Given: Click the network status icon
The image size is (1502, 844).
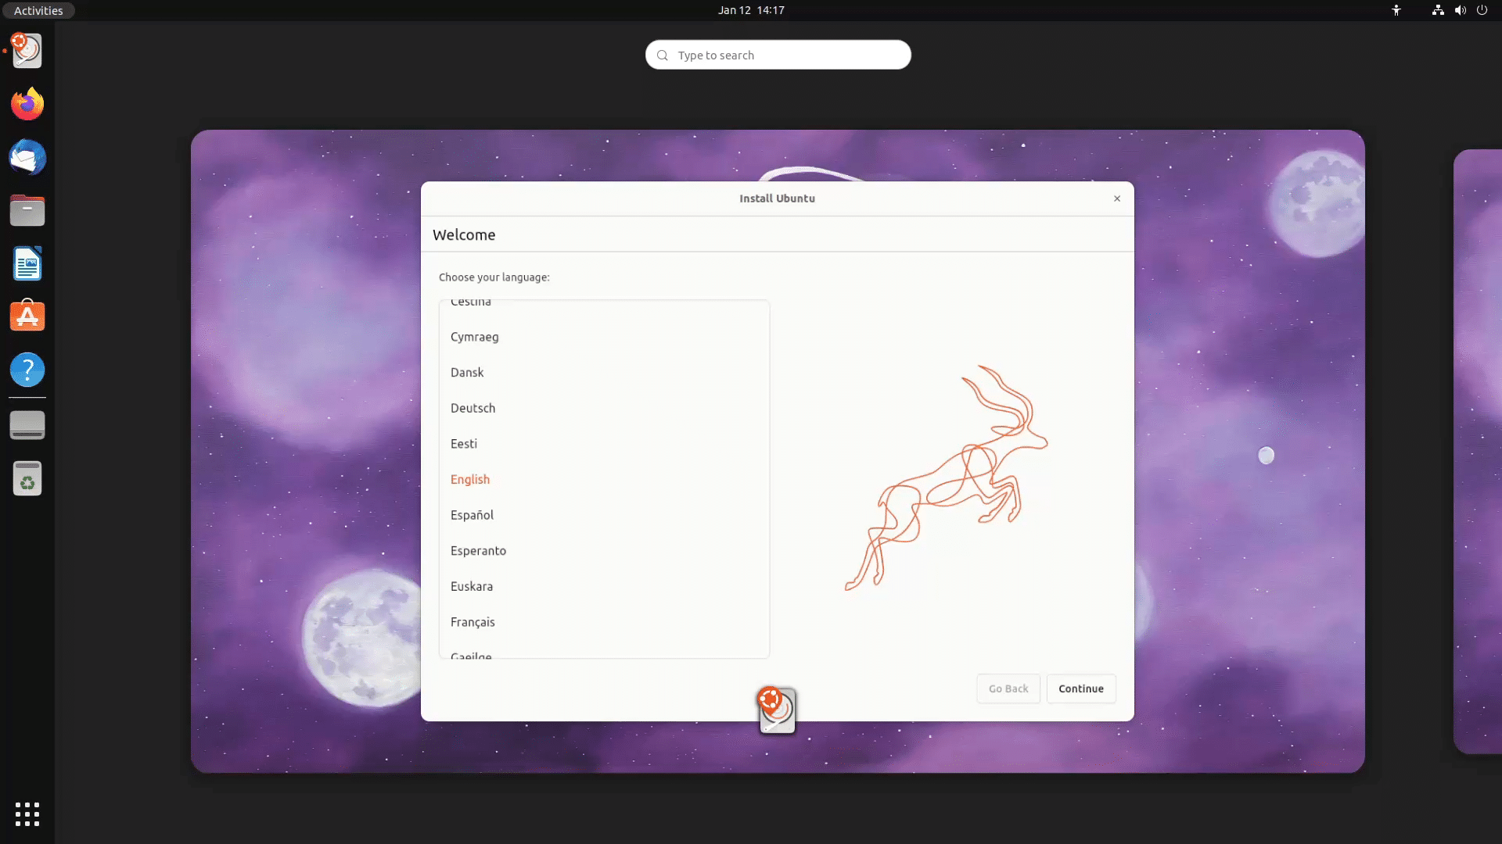Looking at the screenshot, I should coord(1438,10).
